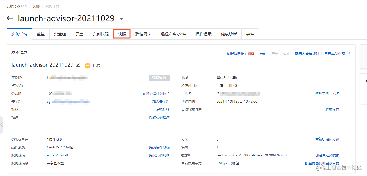Click 更改实例规格 link
Viewport: 367px width, 176px height.
point(159,155)
